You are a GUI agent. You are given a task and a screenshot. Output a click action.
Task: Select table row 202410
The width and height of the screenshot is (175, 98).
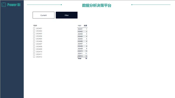82,51
